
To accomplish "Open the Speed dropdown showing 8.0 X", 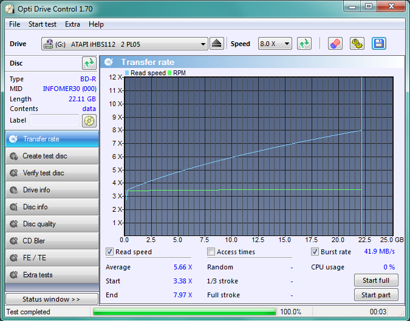I will 275,44.
